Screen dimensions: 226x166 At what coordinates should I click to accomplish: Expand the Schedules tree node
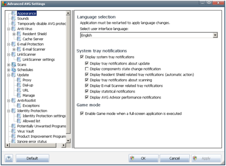coord(8,70)
